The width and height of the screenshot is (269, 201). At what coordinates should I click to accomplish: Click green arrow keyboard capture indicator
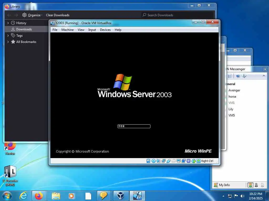click(x=198, y=161)
